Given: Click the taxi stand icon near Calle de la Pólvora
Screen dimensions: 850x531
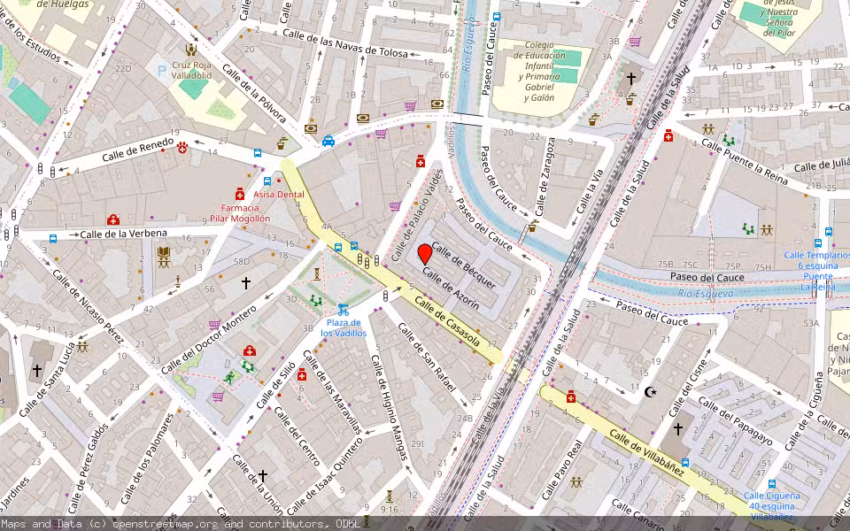Looking at the screenshot, I should pos(328,142).
